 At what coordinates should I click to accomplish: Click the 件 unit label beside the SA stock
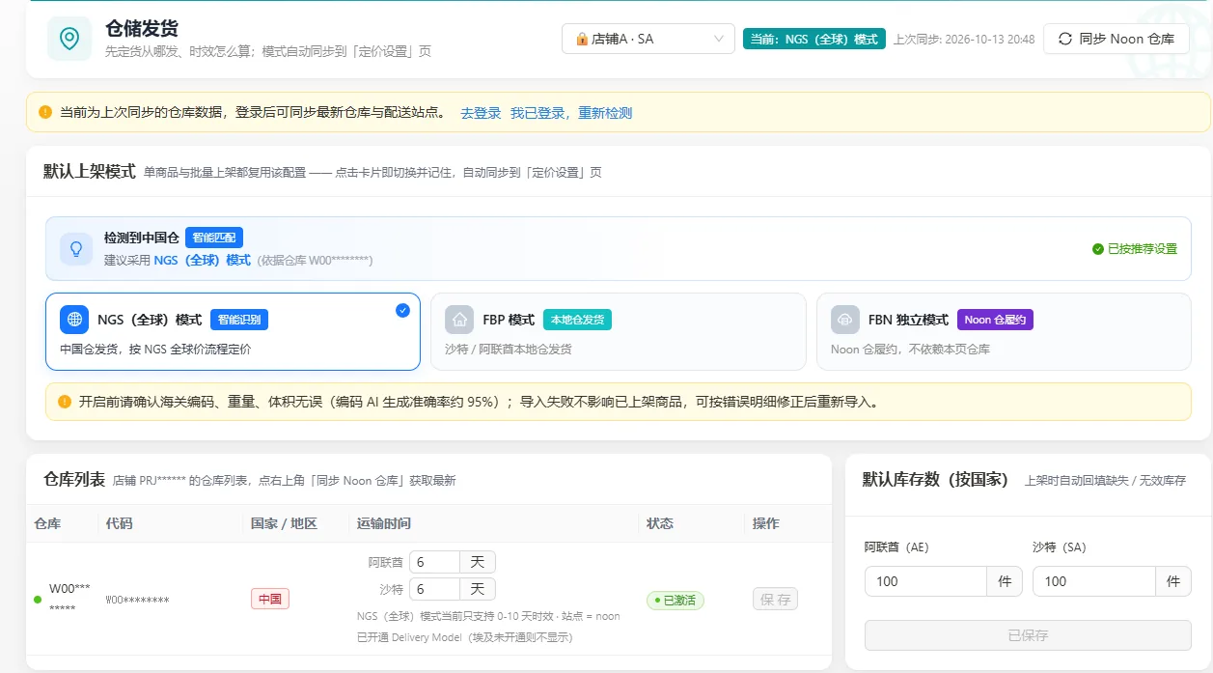click(1173, 581)
